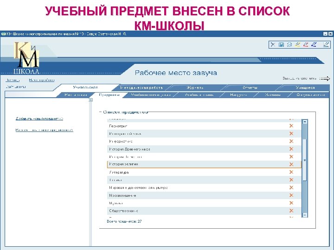Select the Обществознание row

204,211
